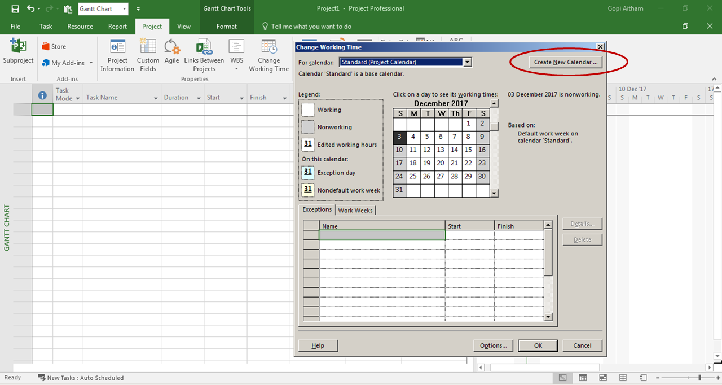Switch to Task Usage view in status bar
Image resolution: width=722 pixels, height=385 pixels.
583,378
